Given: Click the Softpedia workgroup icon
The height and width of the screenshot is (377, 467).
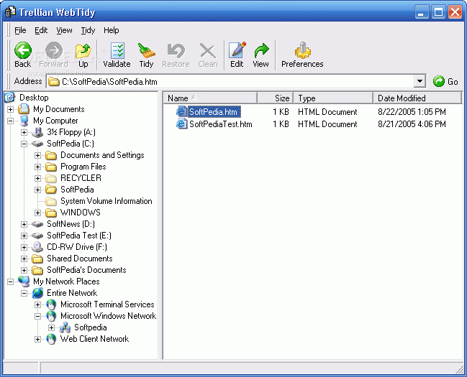Looking at the screenshot, I should (65, 327).
